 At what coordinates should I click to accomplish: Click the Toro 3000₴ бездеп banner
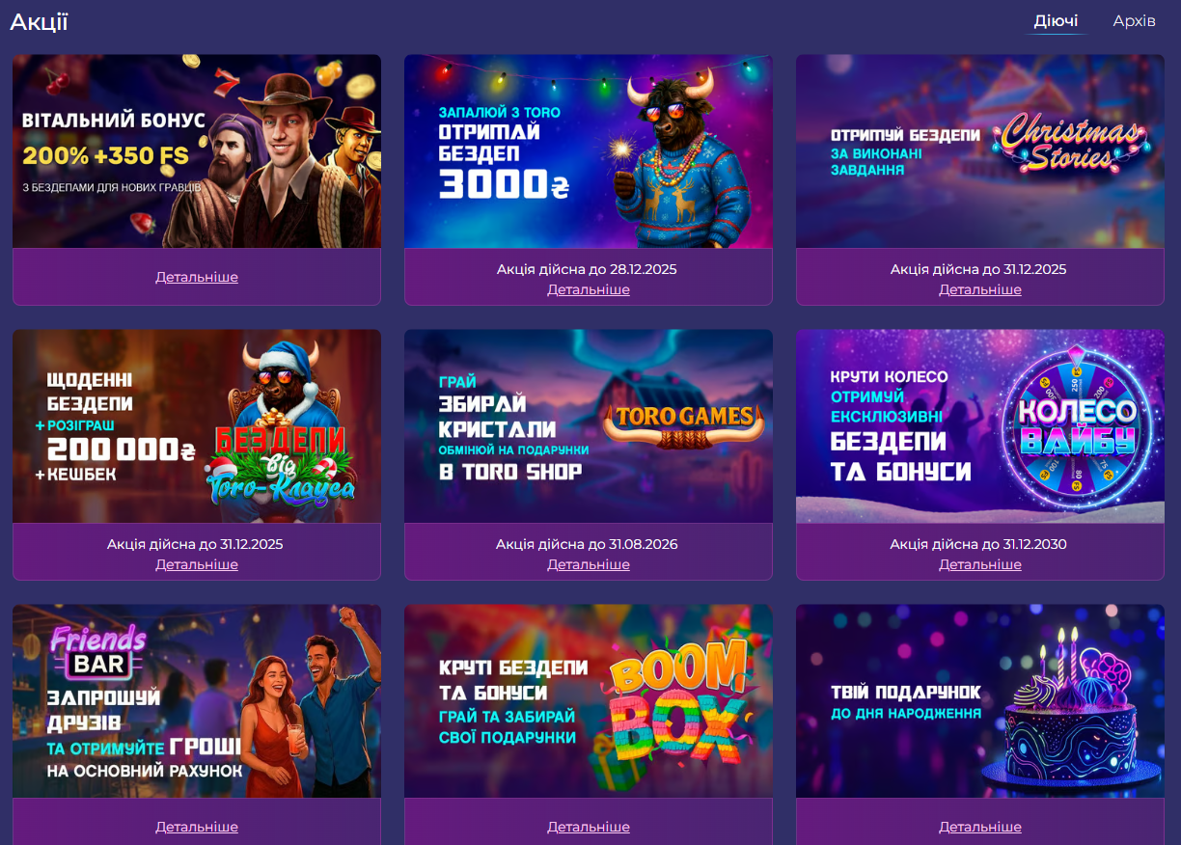pyautogui.click(x=589, y=151)
